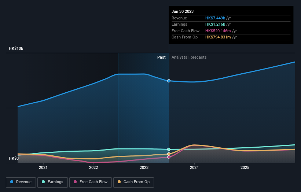Click the 2022 axis label

[93, 167]
